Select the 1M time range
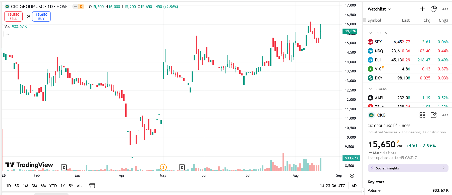Viewport: 452px width, 195px height. coord(25,186)
